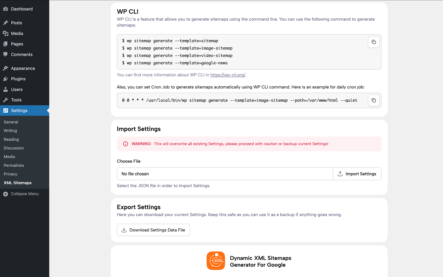Open the Reading settings section
This screenshot has width=443, height=277.
tap(11, 139)
